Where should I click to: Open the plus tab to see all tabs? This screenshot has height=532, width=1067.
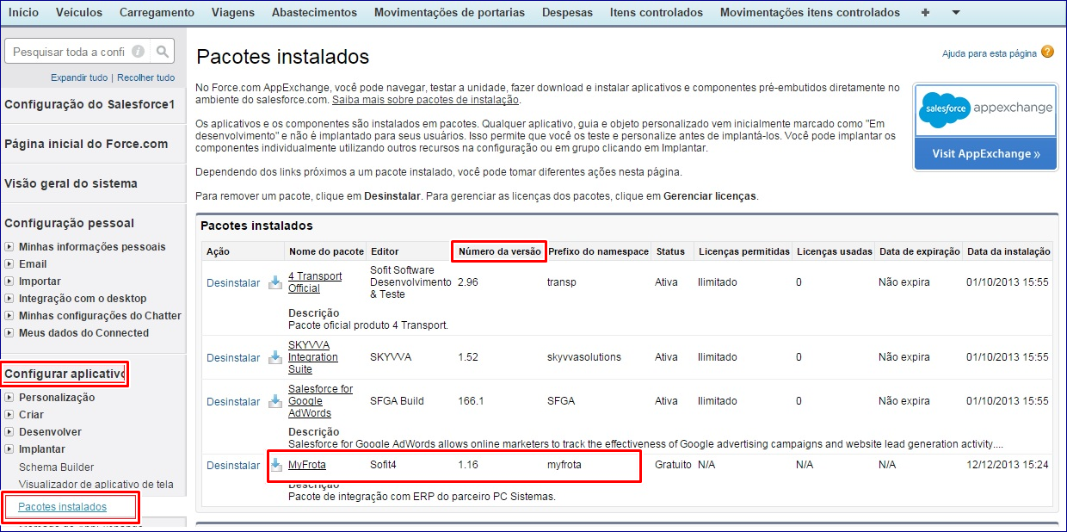(x=925, y=12)
